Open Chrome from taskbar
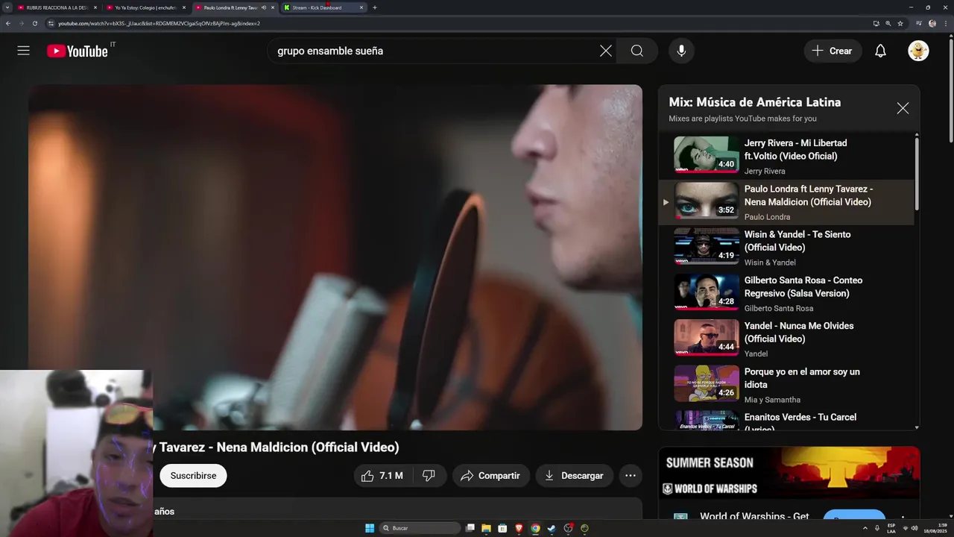The image size is (954, 537). (535, 528)
